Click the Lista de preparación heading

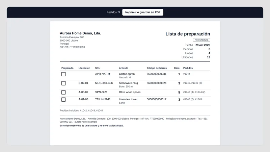coord(188,34)
